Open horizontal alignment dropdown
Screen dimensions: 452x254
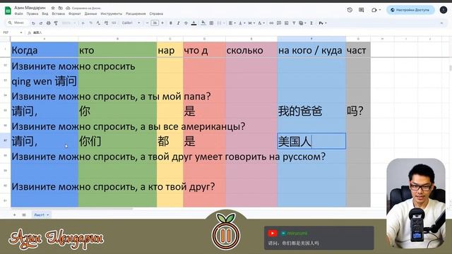[232, 23]
